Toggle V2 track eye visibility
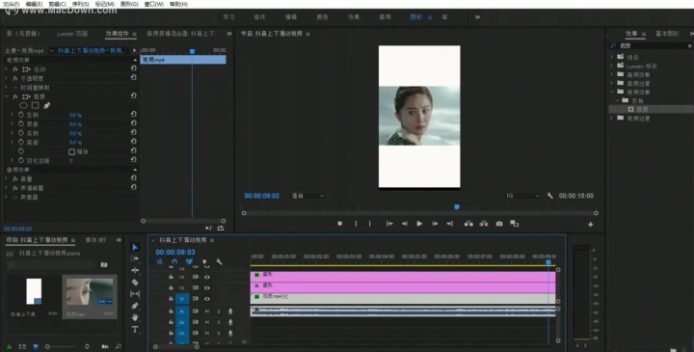694x352 pixels. pyautogui.click(x=206, y=287)
